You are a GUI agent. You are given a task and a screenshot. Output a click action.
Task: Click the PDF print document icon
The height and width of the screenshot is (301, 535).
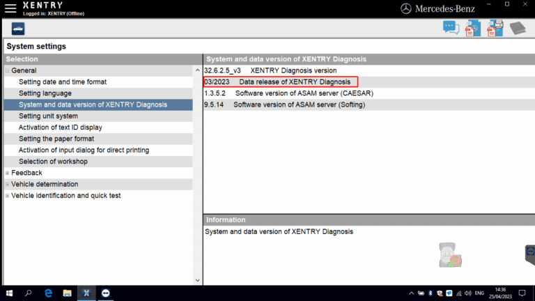click(x=495, y=29)
